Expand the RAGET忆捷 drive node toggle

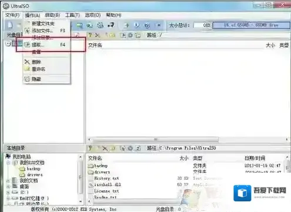click(8, 198)
